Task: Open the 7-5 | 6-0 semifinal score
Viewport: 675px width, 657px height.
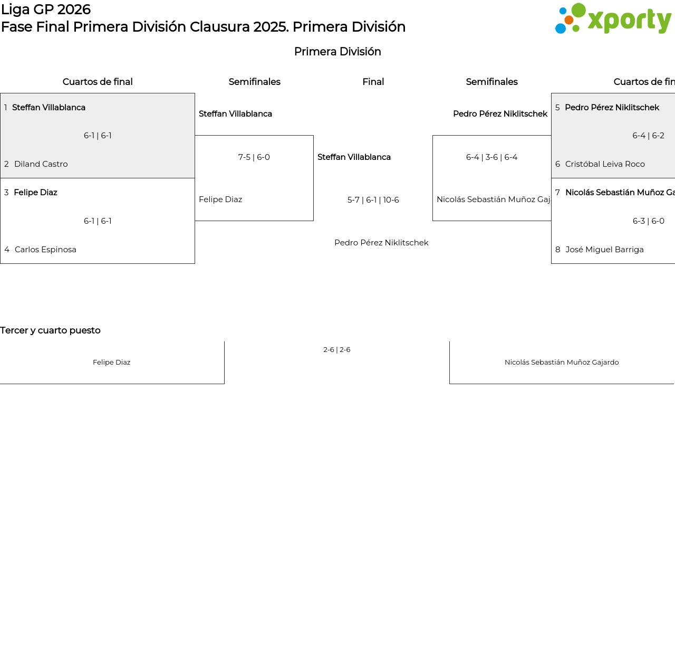Action: [x=254, y=157]
